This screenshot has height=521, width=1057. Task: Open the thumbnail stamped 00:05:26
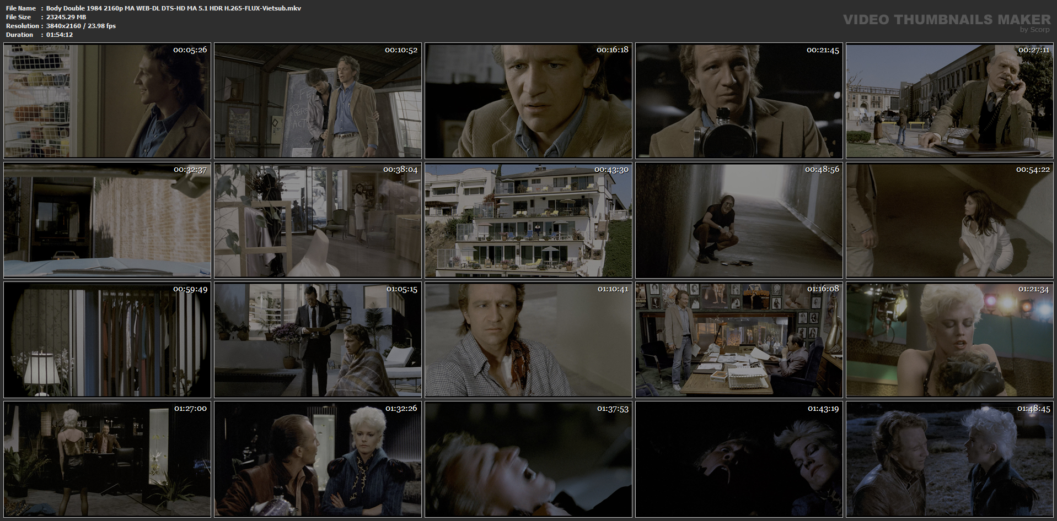pyautogui.click(x=108, y=101)
